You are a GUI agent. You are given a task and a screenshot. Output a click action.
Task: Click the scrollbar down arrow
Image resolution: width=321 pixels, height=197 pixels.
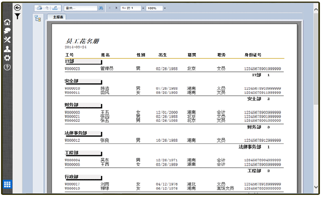click(316, 187)
